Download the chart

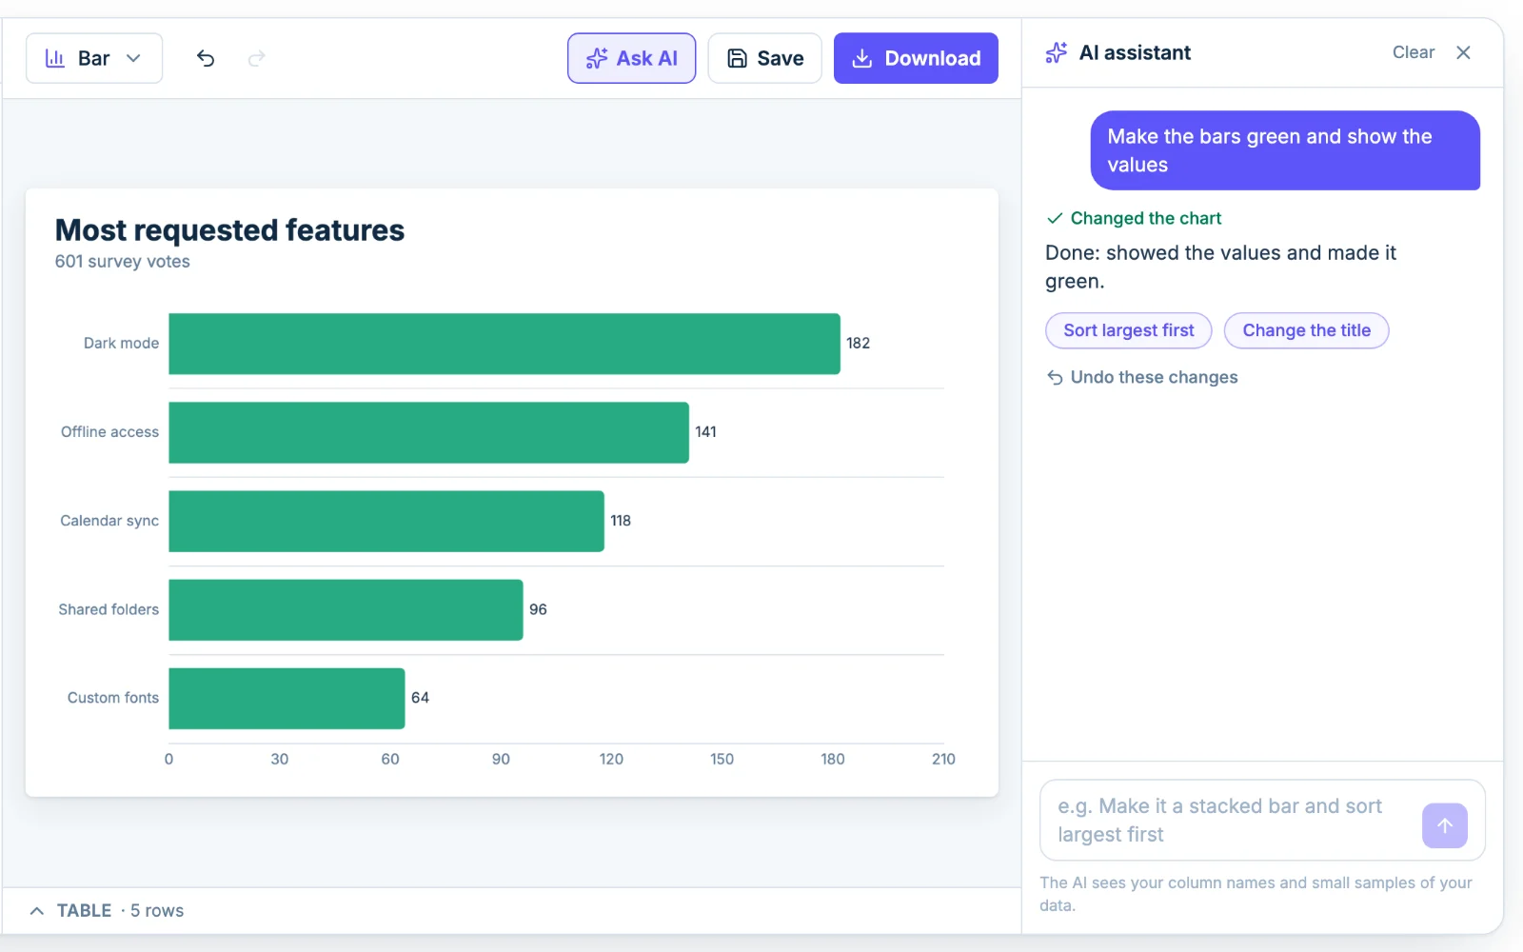(x=916, y=58)
